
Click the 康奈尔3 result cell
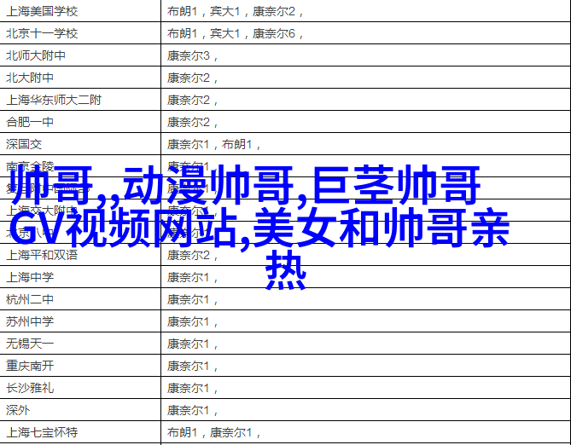(365, 55)
